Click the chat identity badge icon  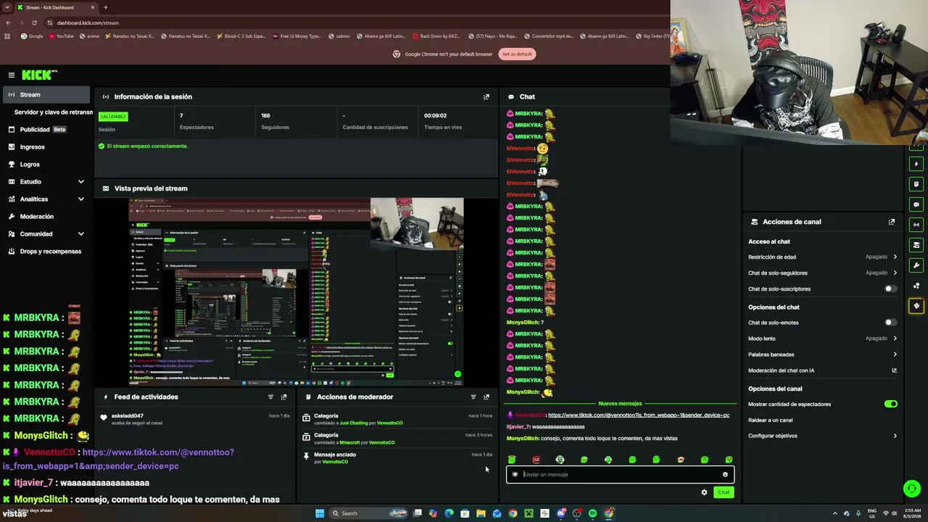515,475
